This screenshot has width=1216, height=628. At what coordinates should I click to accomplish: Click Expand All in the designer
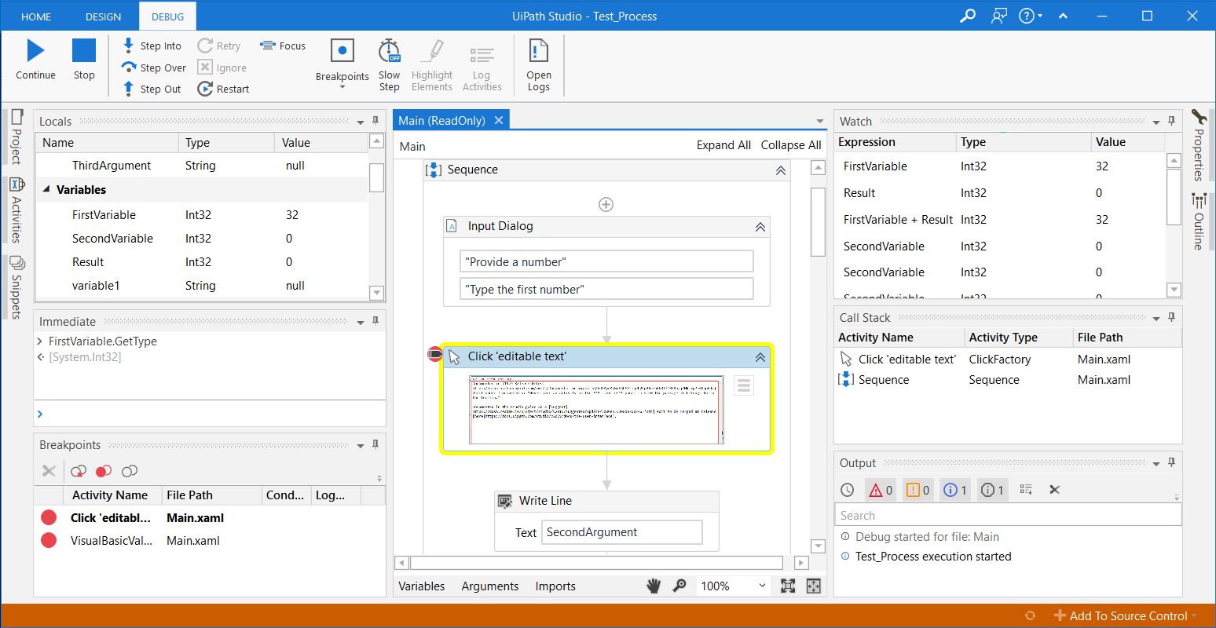[723, 145]
